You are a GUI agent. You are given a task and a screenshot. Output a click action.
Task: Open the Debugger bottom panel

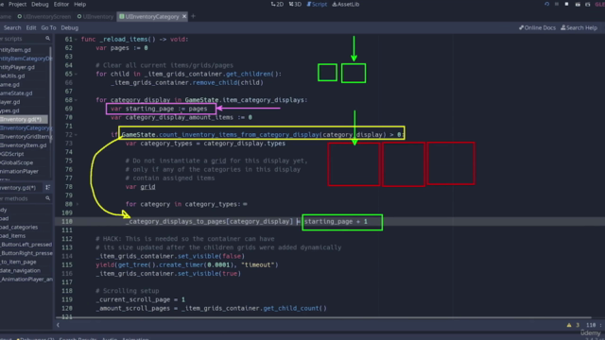pyautogui.click(x=36, y=338)
